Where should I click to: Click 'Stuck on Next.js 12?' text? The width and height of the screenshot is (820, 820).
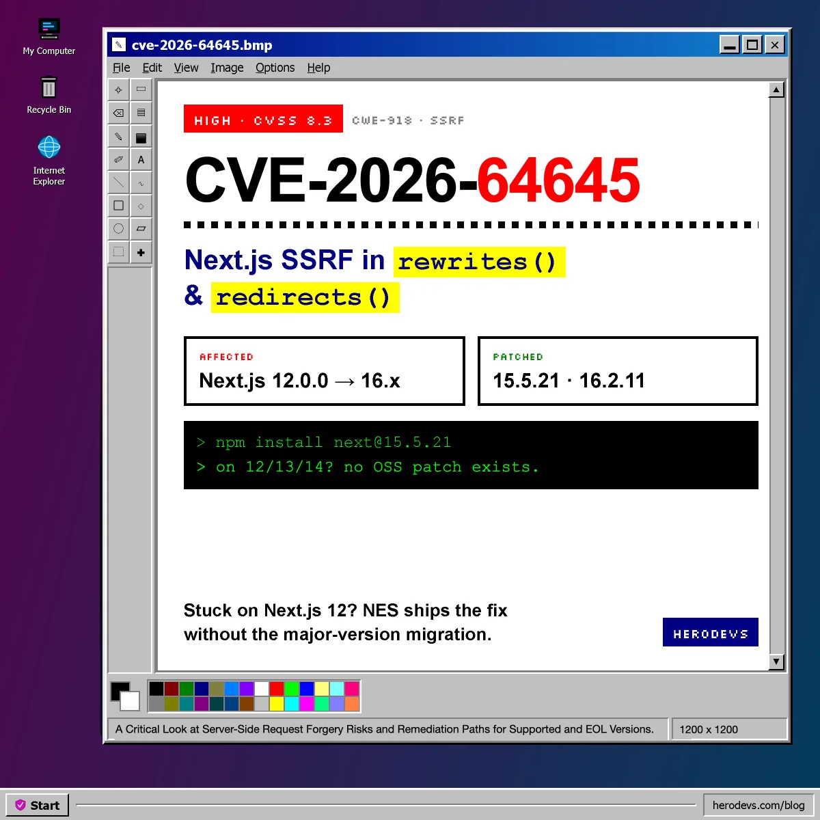(x=271, y=610)
